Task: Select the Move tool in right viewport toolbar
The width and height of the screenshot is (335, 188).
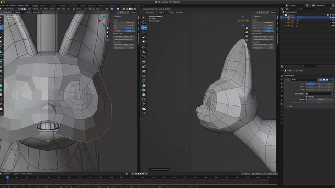Action: pyautogui.click(x=144, y=28)
